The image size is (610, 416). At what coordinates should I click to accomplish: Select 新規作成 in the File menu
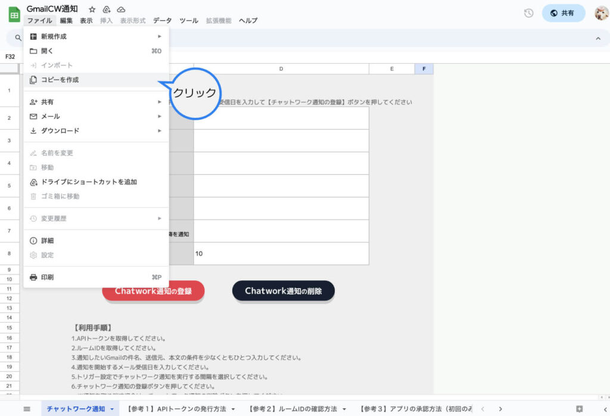pos(96,36)
